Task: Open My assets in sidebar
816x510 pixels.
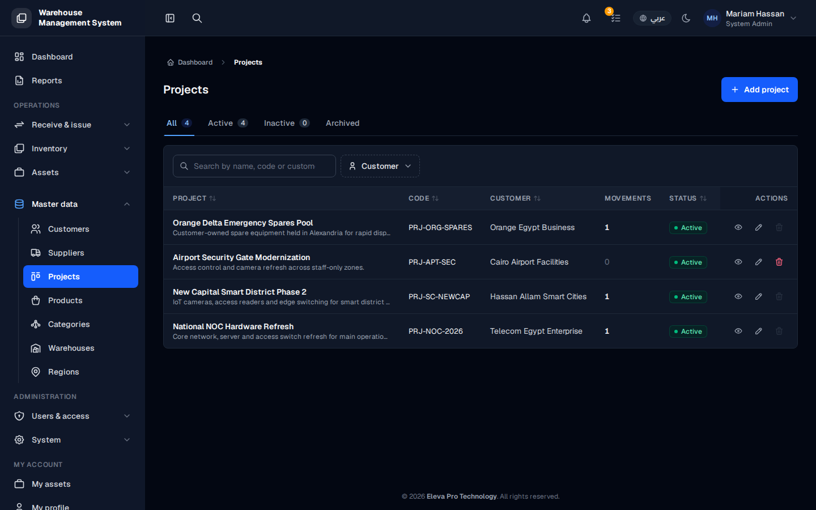Action: [73, 484]
